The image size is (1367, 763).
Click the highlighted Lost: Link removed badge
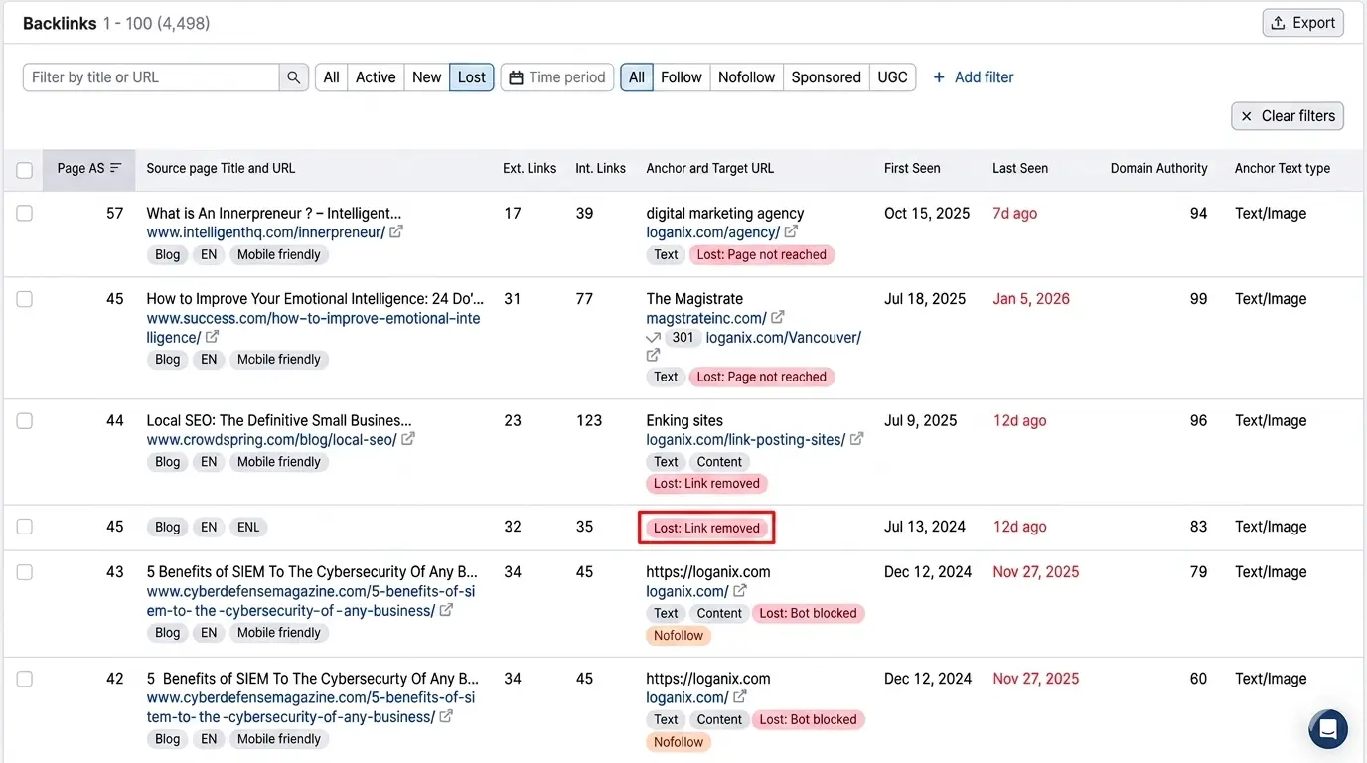pyautogui.click(x=706, y=528)
